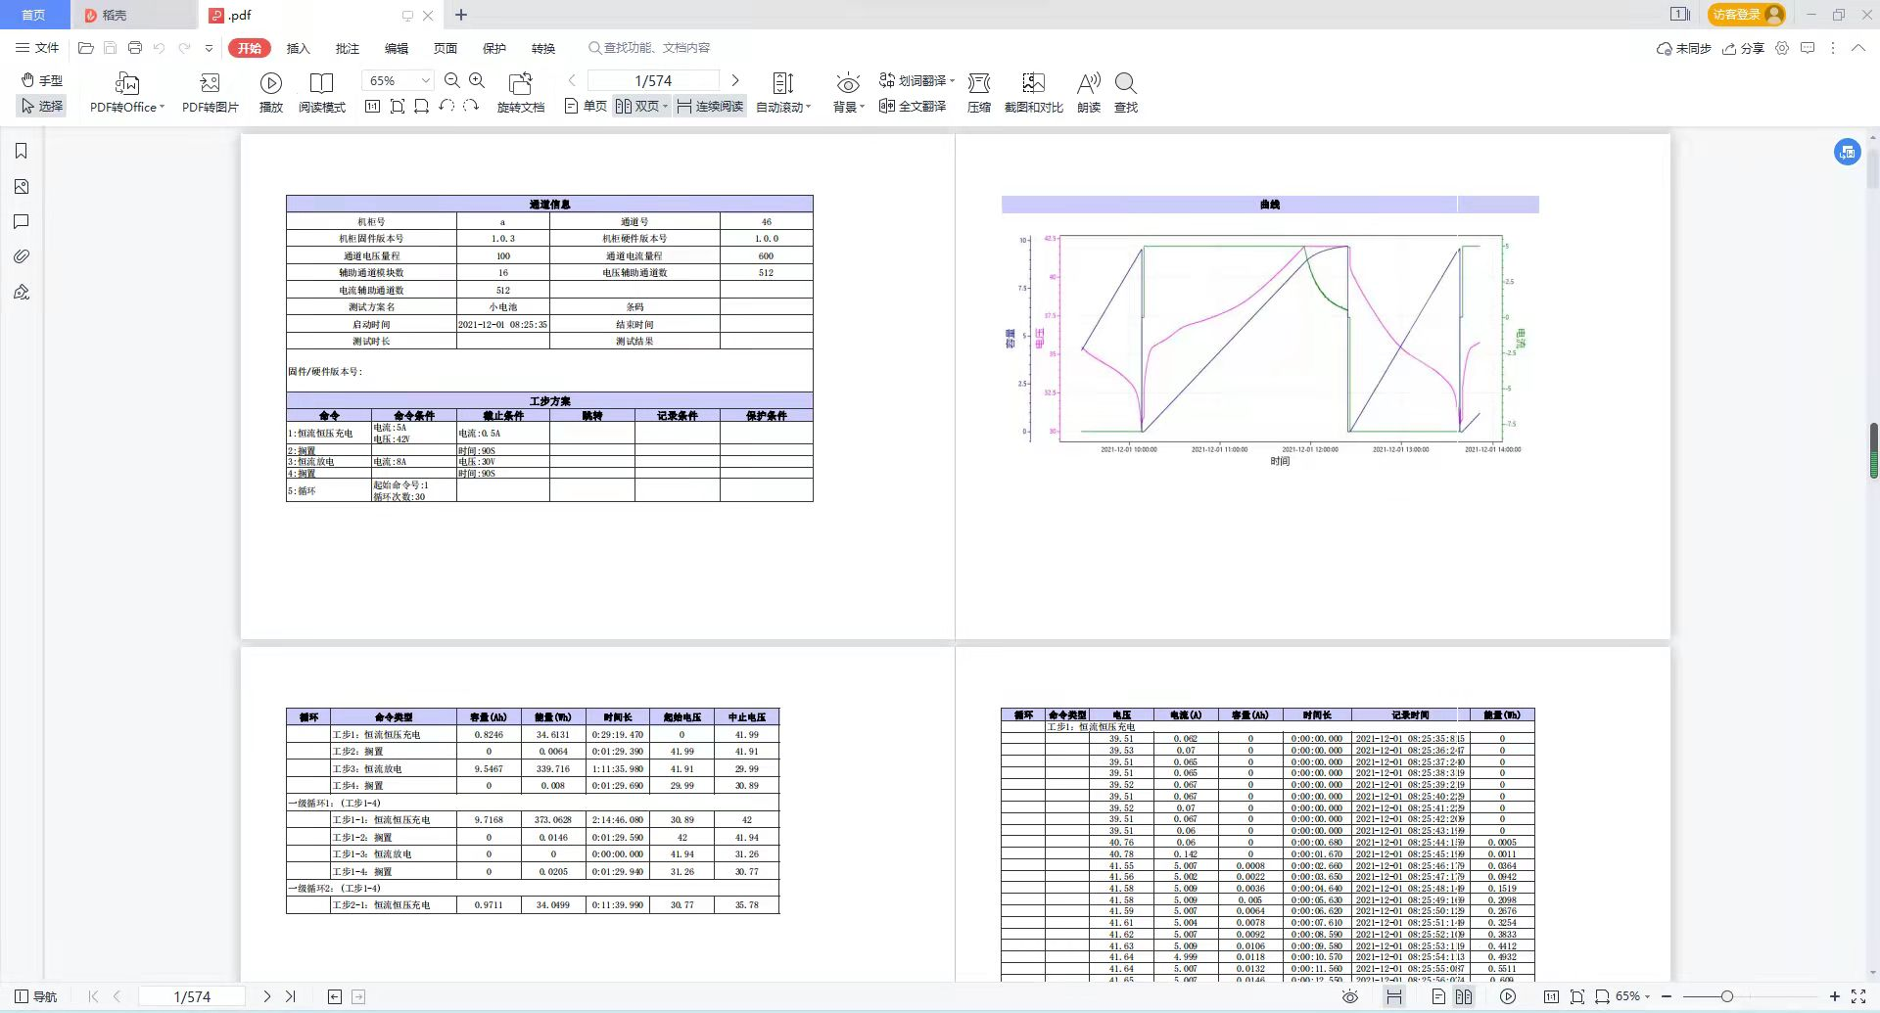
Task: Fit page to window icon in ribbon
Action: coord(397,106)
